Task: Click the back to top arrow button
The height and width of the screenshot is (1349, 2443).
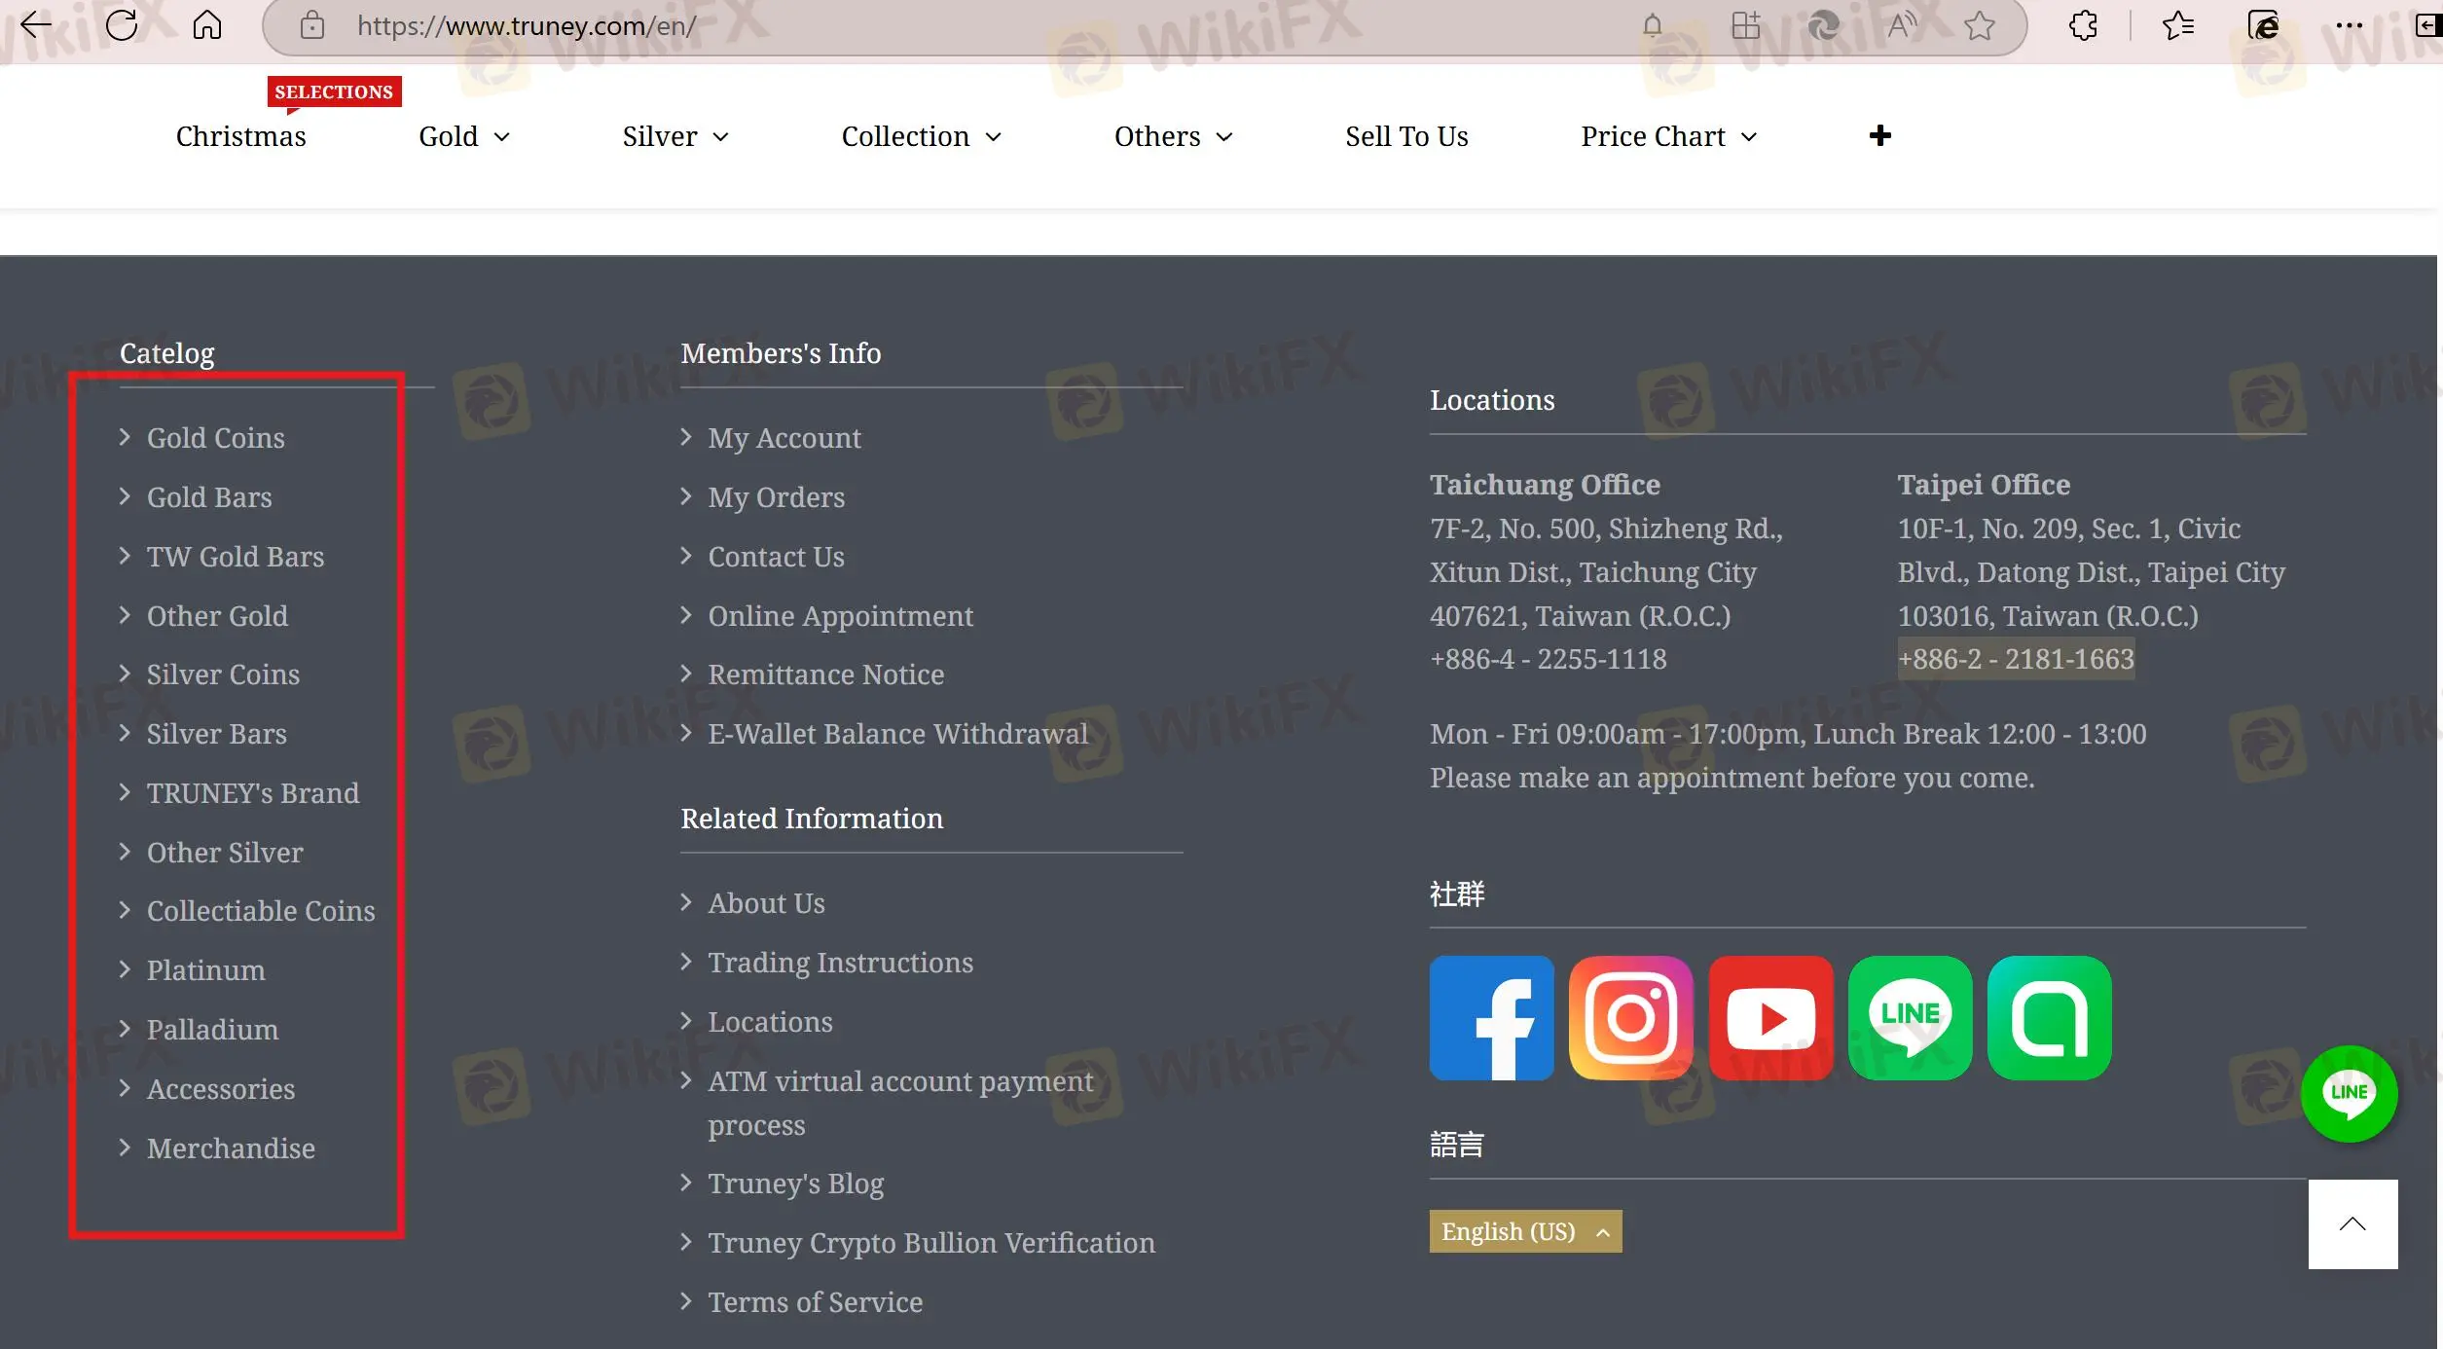Action: pyautogui.click(x=2352, y=1223)
